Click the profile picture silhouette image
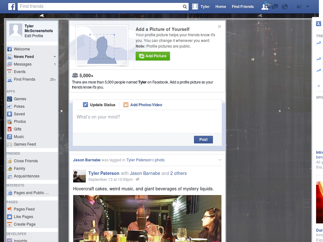This screenshot has height=242, width=323. pos(102,45)
